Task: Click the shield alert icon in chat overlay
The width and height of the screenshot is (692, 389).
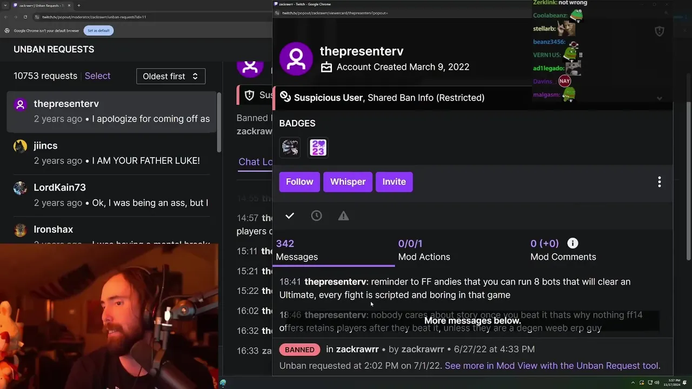Action: [x=659, y=31]
